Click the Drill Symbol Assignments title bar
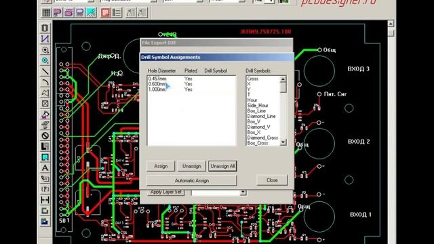Image resolution: width=434 pixels, height=244 pixels. pos(217,57)
